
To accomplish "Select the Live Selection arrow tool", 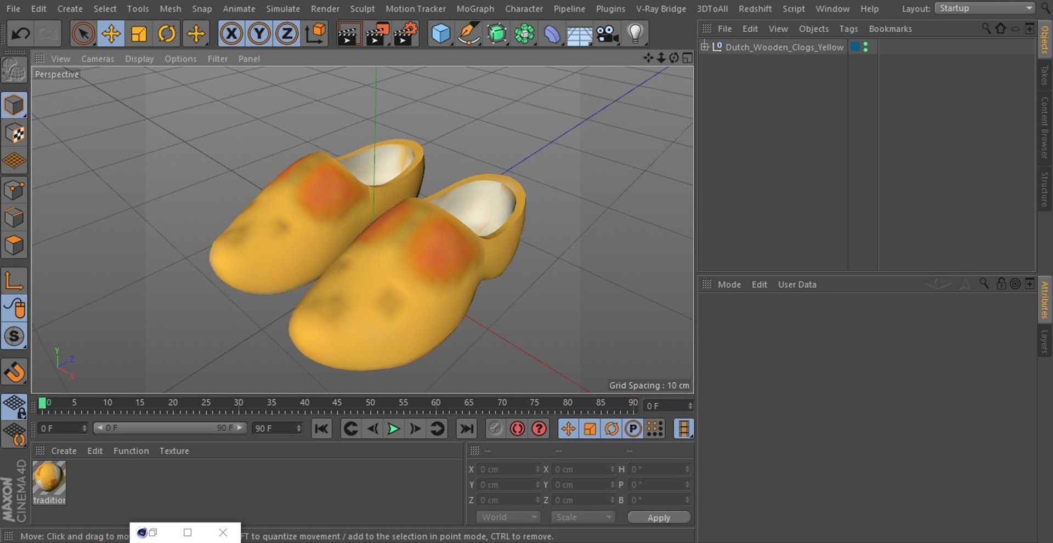I will 83,34.
